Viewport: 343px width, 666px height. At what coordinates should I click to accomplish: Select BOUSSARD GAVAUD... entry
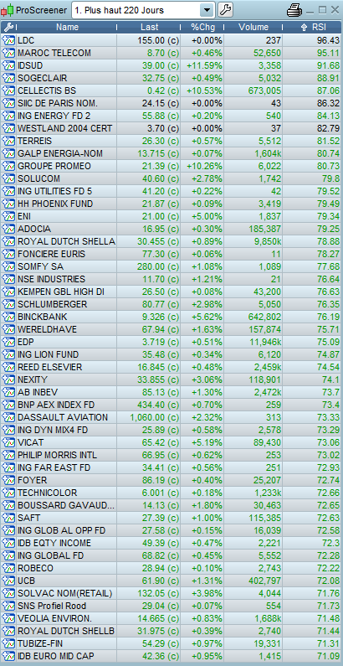(x=66, y=505)
